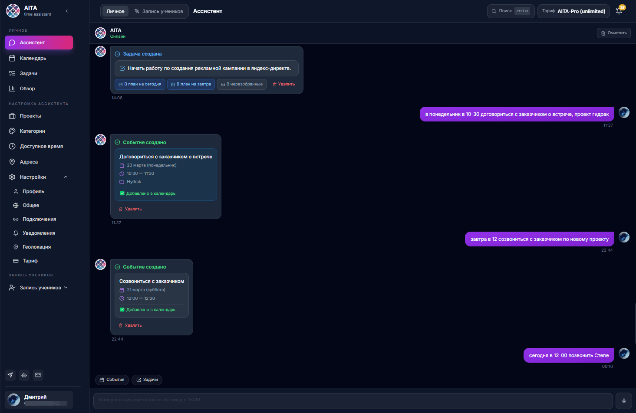
Task: Toggle checkbox on the Яндекс-директ task
Action: tap(122, 69)
